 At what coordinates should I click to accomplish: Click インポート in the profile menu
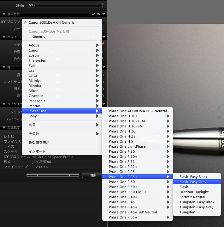pyautogui.click(x=37, y=151)
